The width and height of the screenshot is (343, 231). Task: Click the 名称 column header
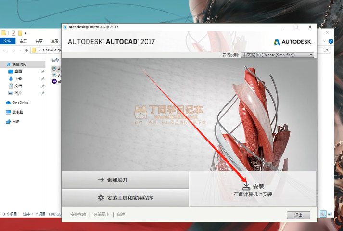[x=55, y=60]
